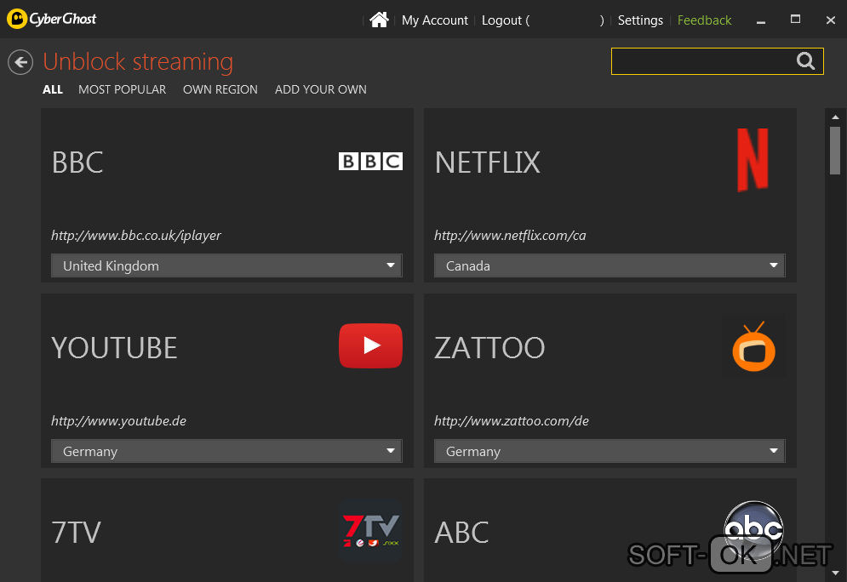This screenshot has width=847, height=582.
Task: Open the Zattoo Germany country dropdown
Action: point(609,451)
